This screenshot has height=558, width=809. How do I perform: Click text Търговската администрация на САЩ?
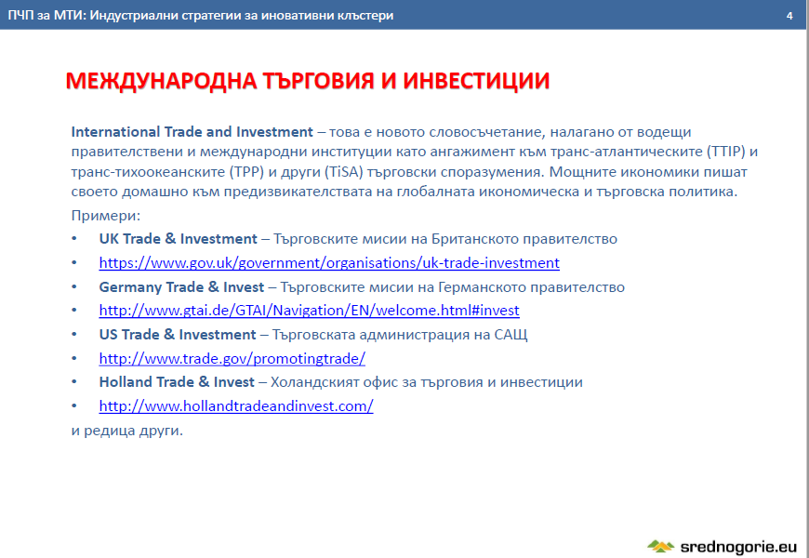(400, 335)
